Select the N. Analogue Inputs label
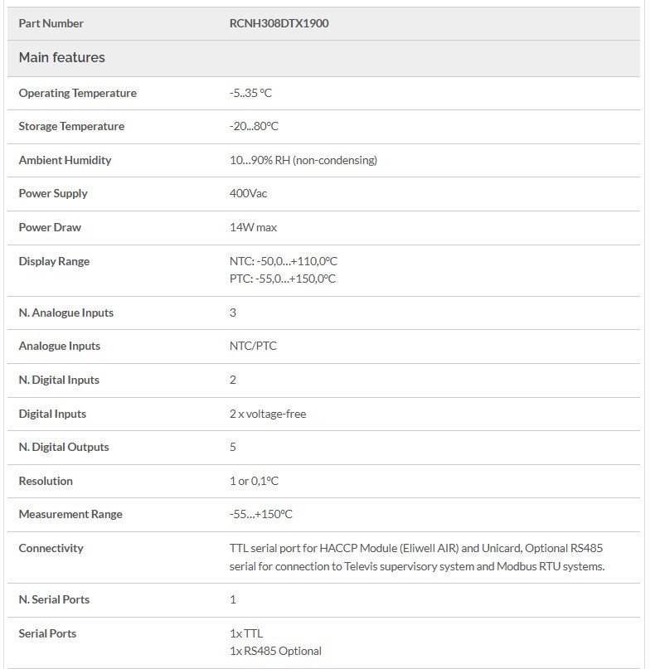The width and height of the screenshot is (660, 669). pyautogui.click(x=66, y=313)
